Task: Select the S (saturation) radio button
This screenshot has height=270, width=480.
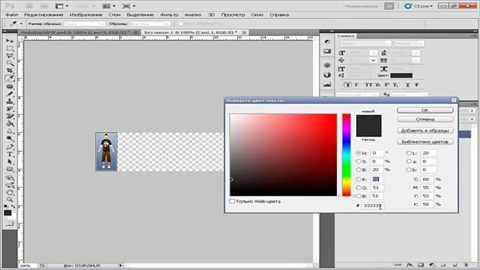Action: [x=358, y=161]
